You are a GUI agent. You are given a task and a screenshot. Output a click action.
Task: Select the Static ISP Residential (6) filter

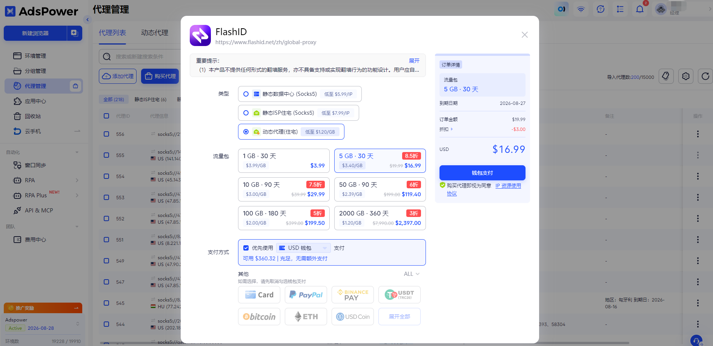(150, 100)
